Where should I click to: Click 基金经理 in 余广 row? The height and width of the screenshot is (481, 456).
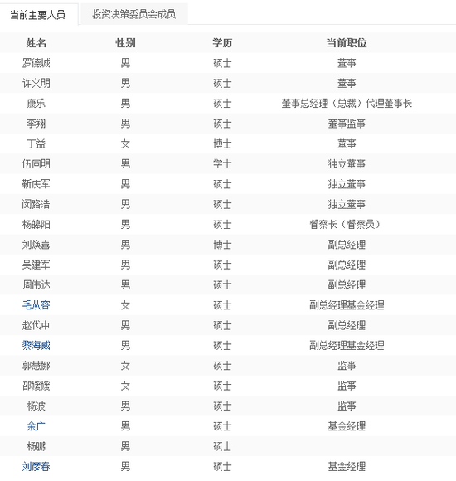coord(347,426)
